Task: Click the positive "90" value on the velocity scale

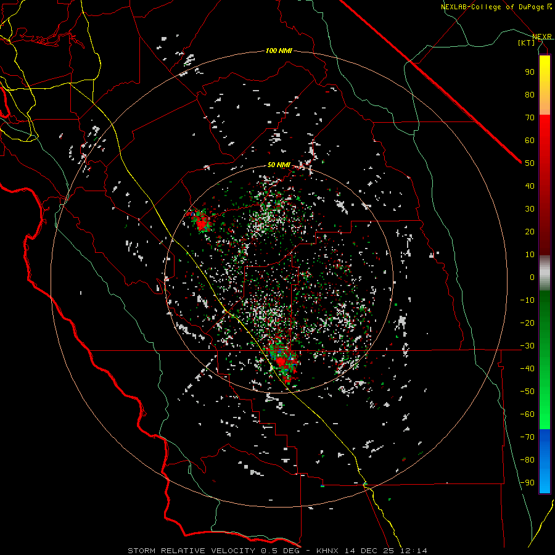Action: coord(530,72)
